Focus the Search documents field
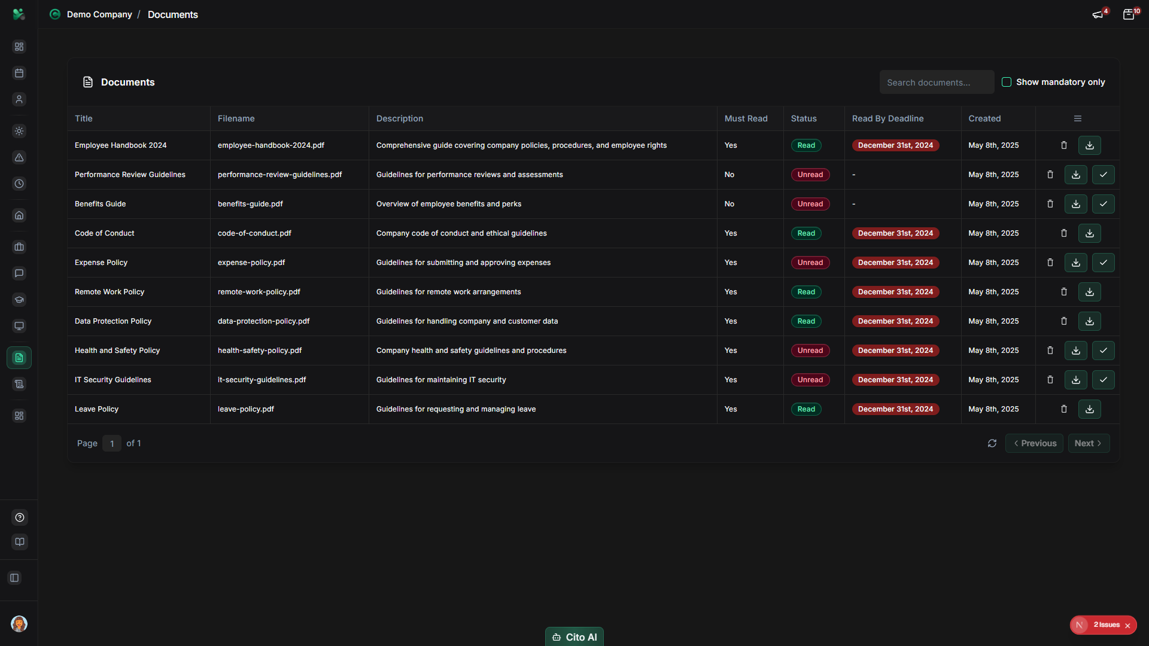The width and height of the screenshot is (1149, 646). (x=937, y=83)
